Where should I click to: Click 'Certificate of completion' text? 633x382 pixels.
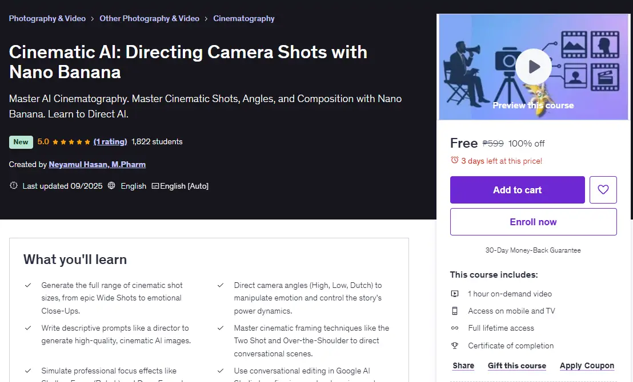[x=511, y=346]
